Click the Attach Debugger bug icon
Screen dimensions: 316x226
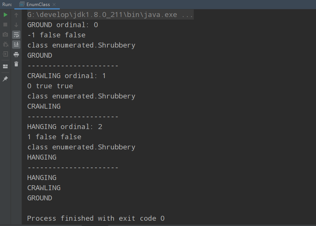coord(5,45)
